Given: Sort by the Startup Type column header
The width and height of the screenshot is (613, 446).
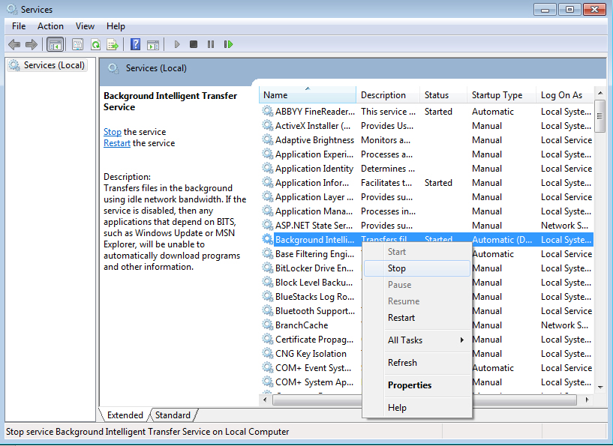Looking at the screenshot, I should coord(501,95).
